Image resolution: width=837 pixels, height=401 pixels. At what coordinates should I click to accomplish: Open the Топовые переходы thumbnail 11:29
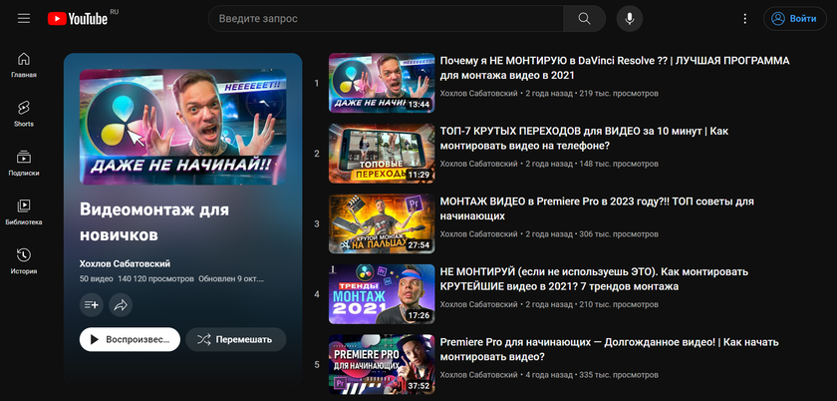click(x=382, y=154)
